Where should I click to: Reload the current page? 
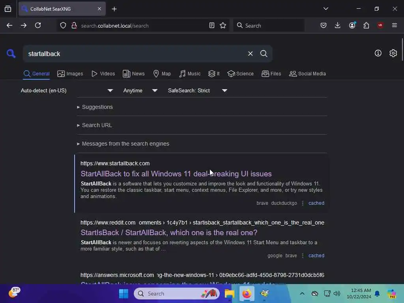coord(38,25)
